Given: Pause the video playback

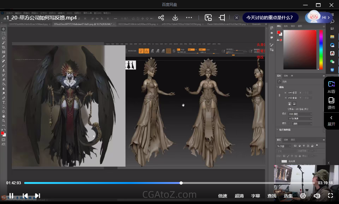Looking at the screenshot, I should tap(11, 196).
